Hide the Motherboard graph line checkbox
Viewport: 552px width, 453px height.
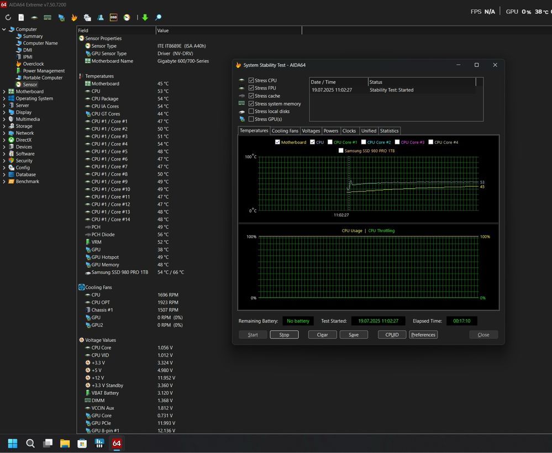(277, 142)
